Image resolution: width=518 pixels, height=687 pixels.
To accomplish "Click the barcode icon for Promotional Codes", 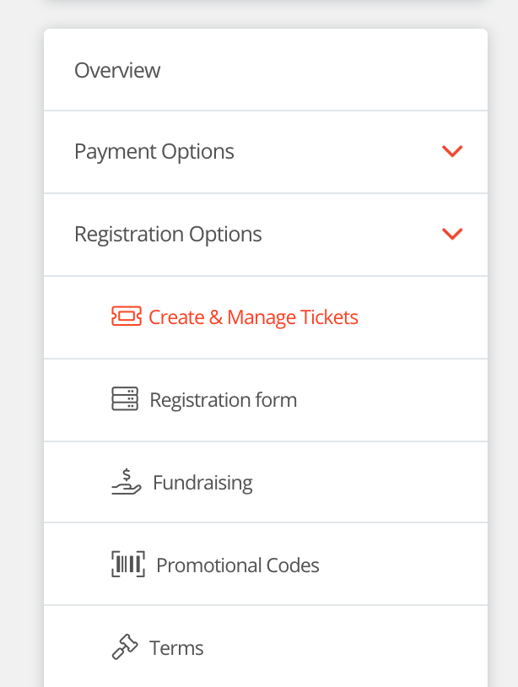I will click(128, 565).
